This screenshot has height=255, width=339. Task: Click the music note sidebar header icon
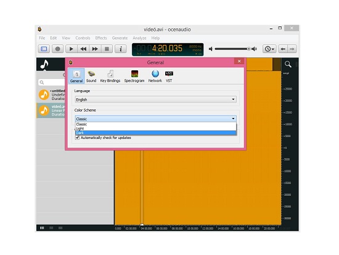click(x=44, y=64)
